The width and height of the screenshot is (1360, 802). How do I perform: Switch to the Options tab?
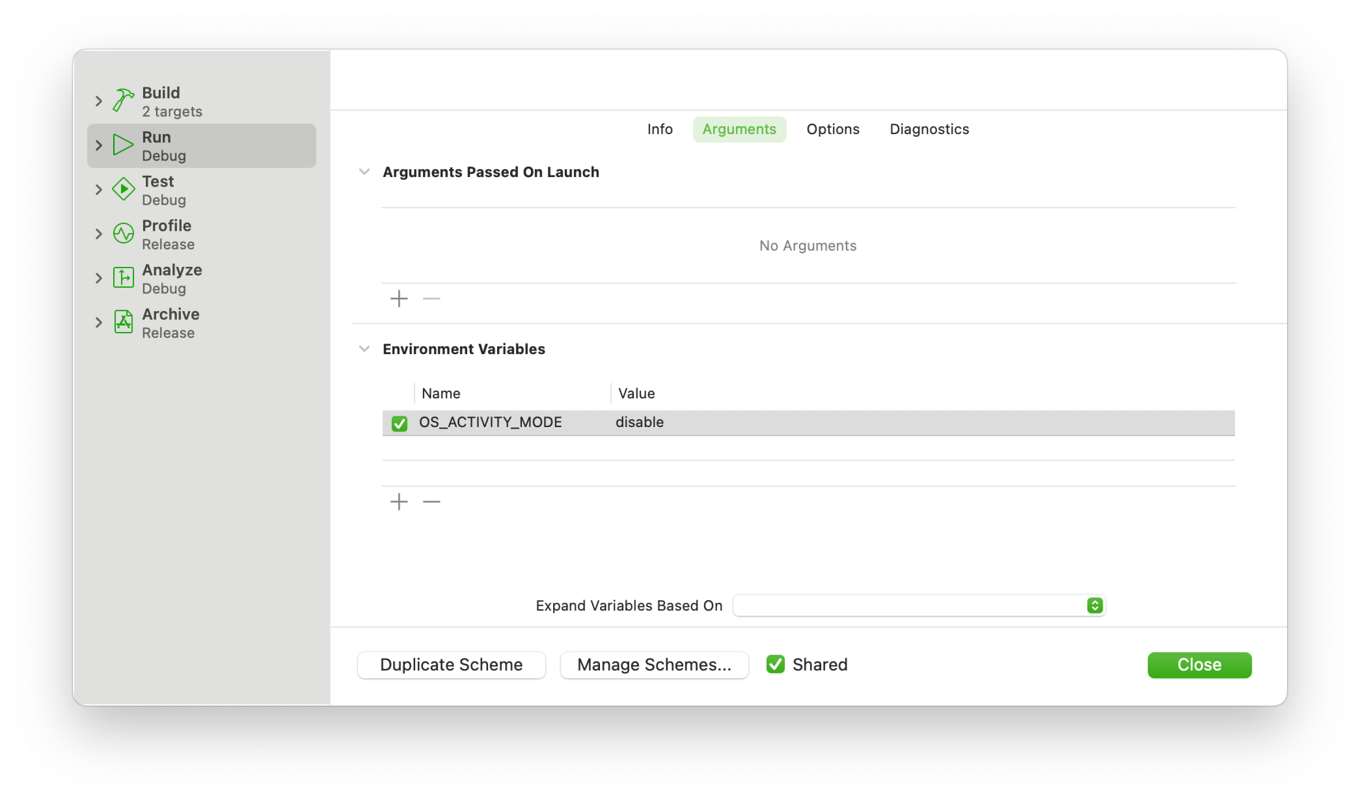coord(832,129)
